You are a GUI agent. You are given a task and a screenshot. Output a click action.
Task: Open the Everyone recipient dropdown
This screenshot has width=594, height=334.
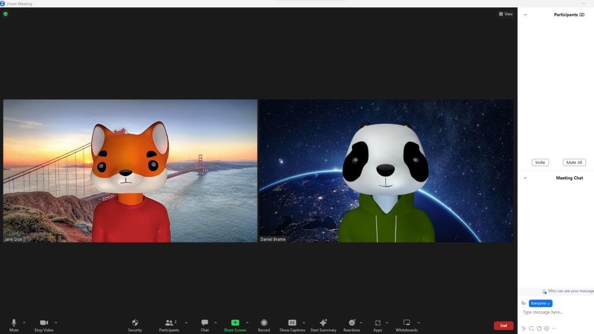tap(540, 303)
